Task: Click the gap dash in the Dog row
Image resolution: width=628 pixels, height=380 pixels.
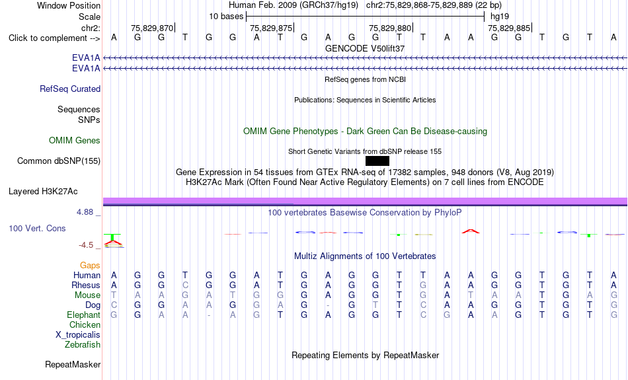Action: point(328,305)
